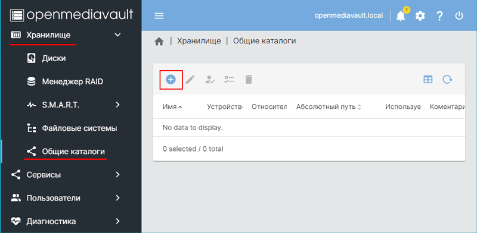477x233 pixels.
Task: Expand the S.M.A.R.T. submenu arrow
Action: click(117, 105)
